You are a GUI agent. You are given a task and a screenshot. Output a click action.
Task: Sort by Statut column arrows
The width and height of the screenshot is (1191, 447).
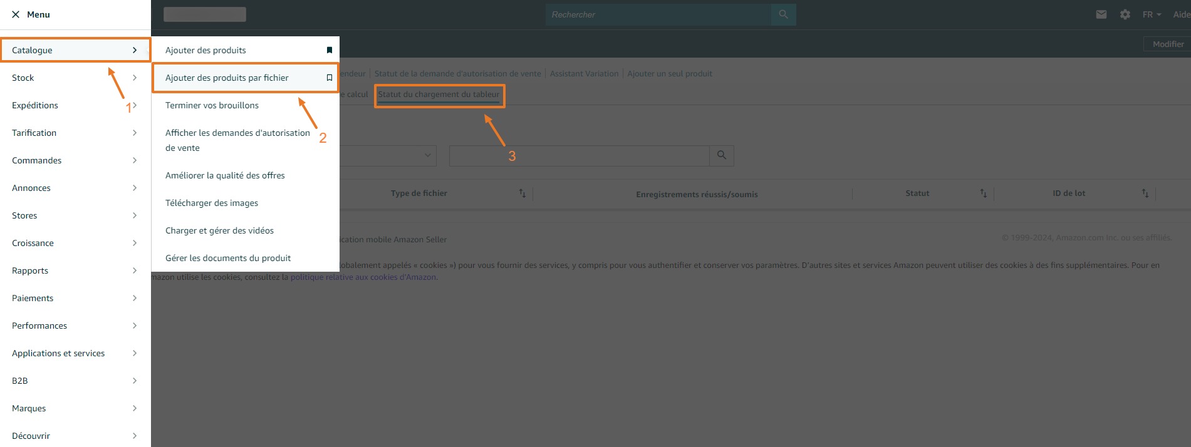[983, 193]
